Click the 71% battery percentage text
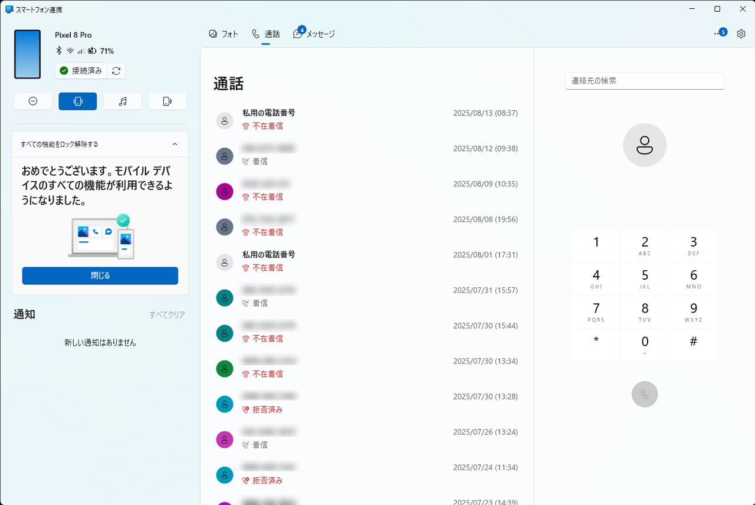Image resolution: width=755 pixels, height=505 pixels. [x=107, y=51]
